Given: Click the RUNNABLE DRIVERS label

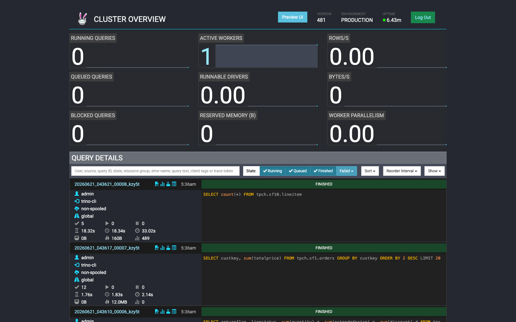Looking at the screenshot, I should (x=224, y=77).
